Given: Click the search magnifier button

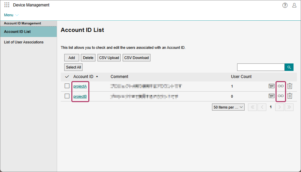Looking at the screenshot, I should pos(289,67).
